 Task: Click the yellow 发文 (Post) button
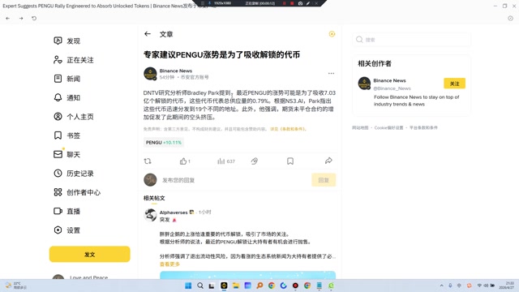click(x=90, y=254)
